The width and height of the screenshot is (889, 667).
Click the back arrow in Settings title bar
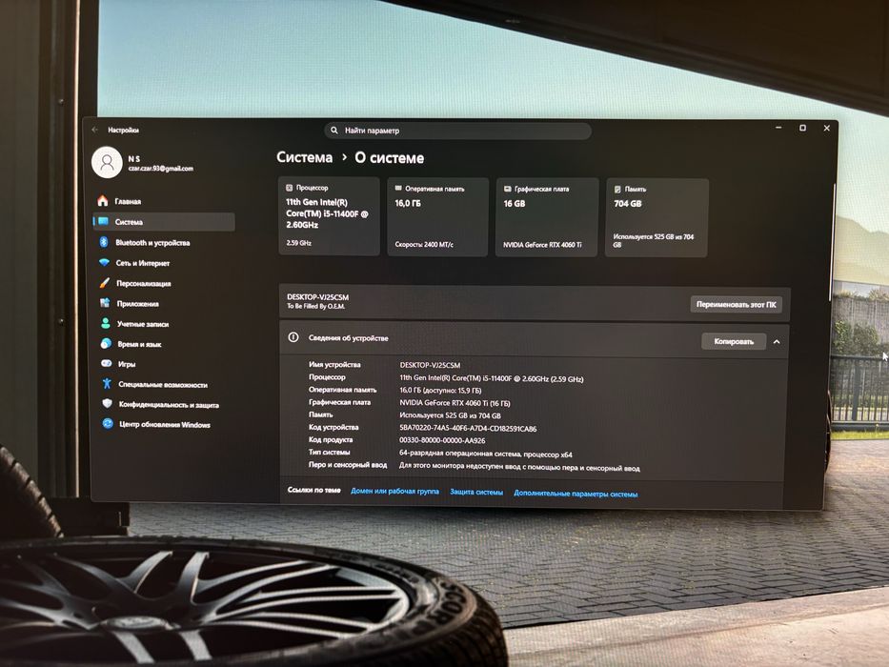point(94,130)
